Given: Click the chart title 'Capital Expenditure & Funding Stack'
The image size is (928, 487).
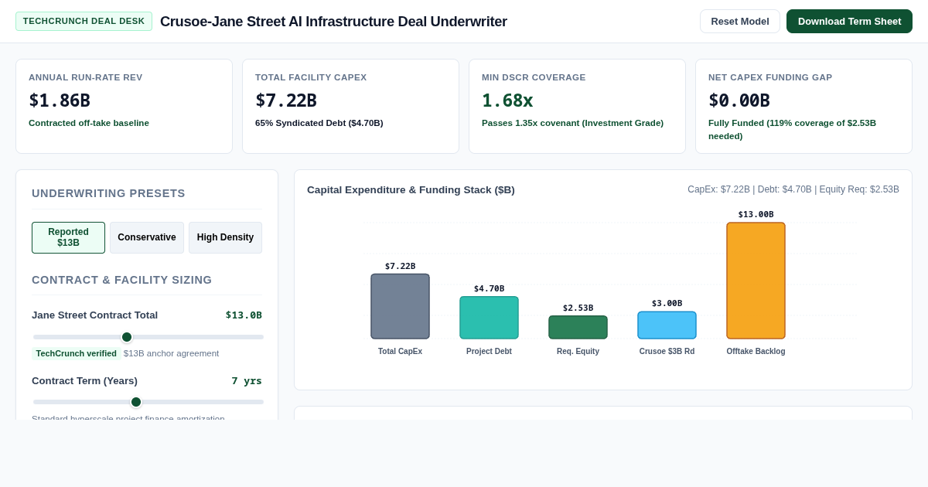Looking at the screenshot, I should 411,189.
